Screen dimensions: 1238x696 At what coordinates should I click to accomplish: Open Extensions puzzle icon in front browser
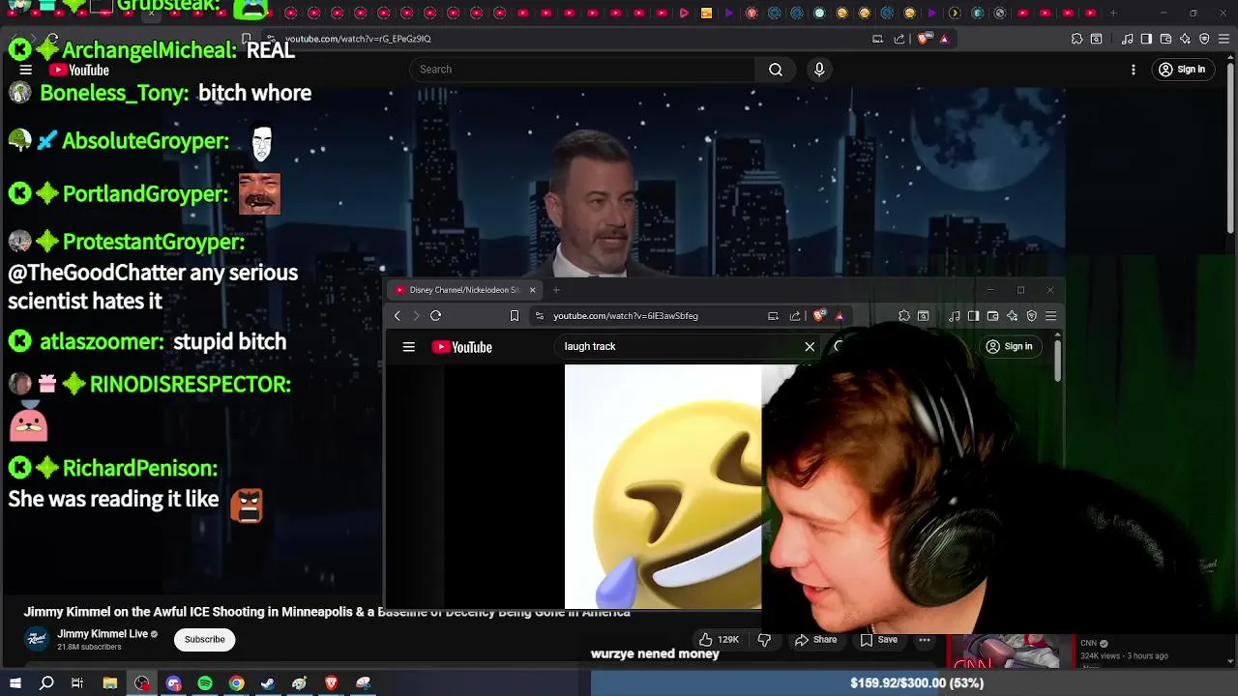point(904,316)
